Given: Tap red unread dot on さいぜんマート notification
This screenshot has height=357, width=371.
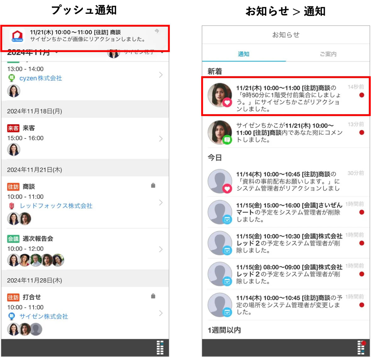Looking at the screenshot, I should [x=362, y=212].
